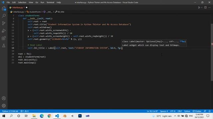Open the errors and warnings problems indicator
Viewport: 213px width, 119px height.
pos(24,111)
